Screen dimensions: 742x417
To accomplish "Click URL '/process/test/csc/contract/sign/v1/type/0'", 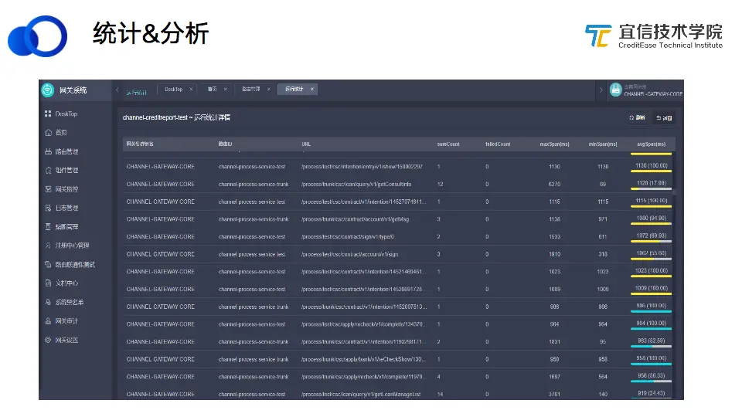I will click(x=348, y=237).
